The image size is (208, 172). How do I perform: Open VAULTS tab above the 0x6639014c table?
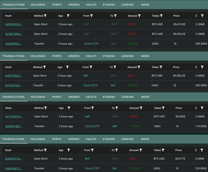point(91,139)
